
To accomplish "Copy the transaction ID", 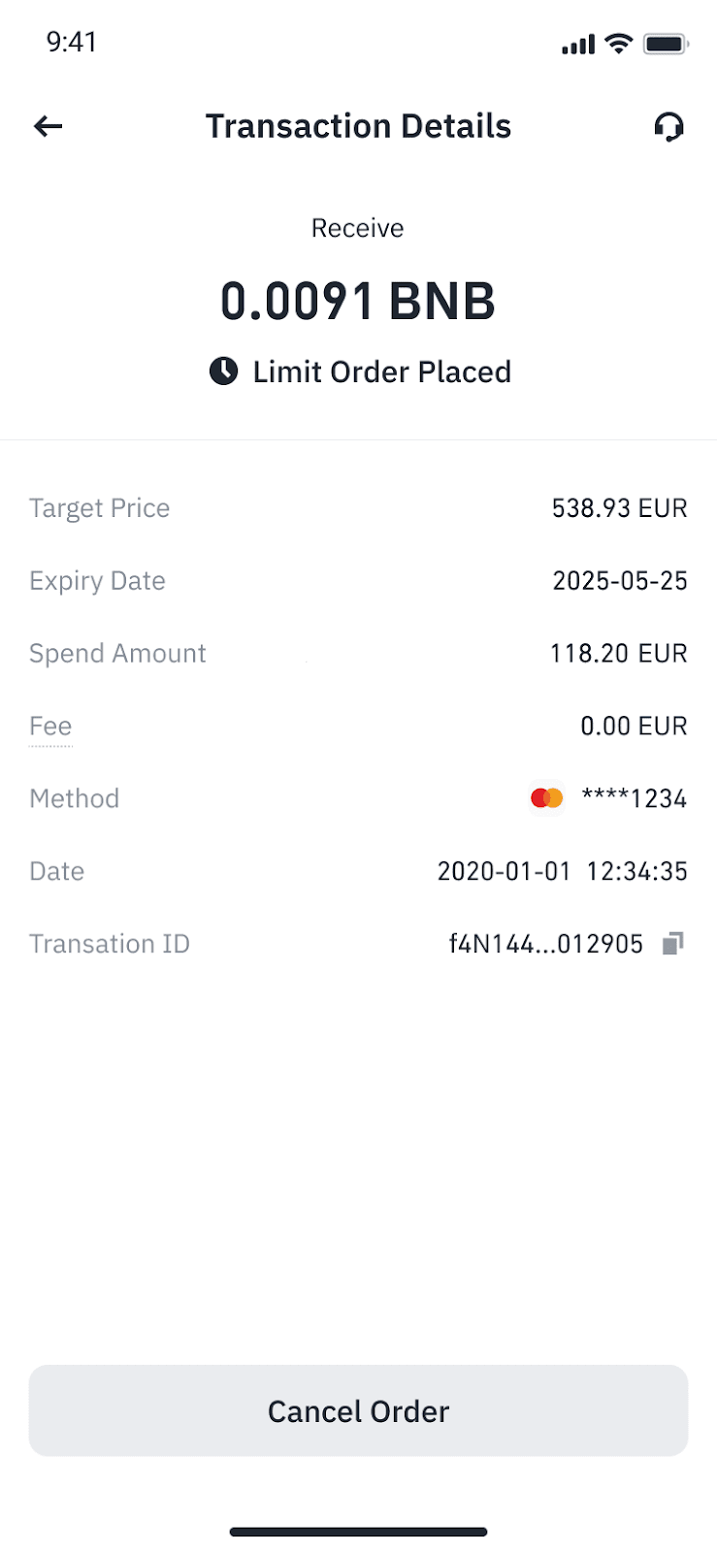I will tap(673, 943).
